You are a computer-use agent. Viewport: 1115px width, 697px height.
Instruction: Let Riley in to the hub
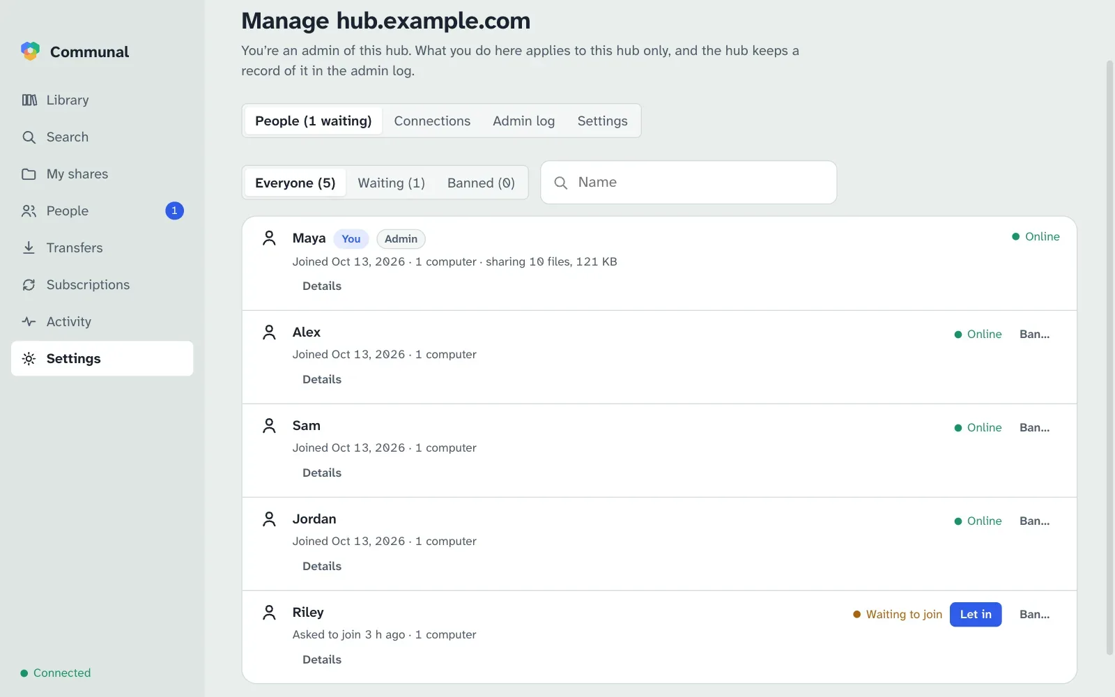976,615
